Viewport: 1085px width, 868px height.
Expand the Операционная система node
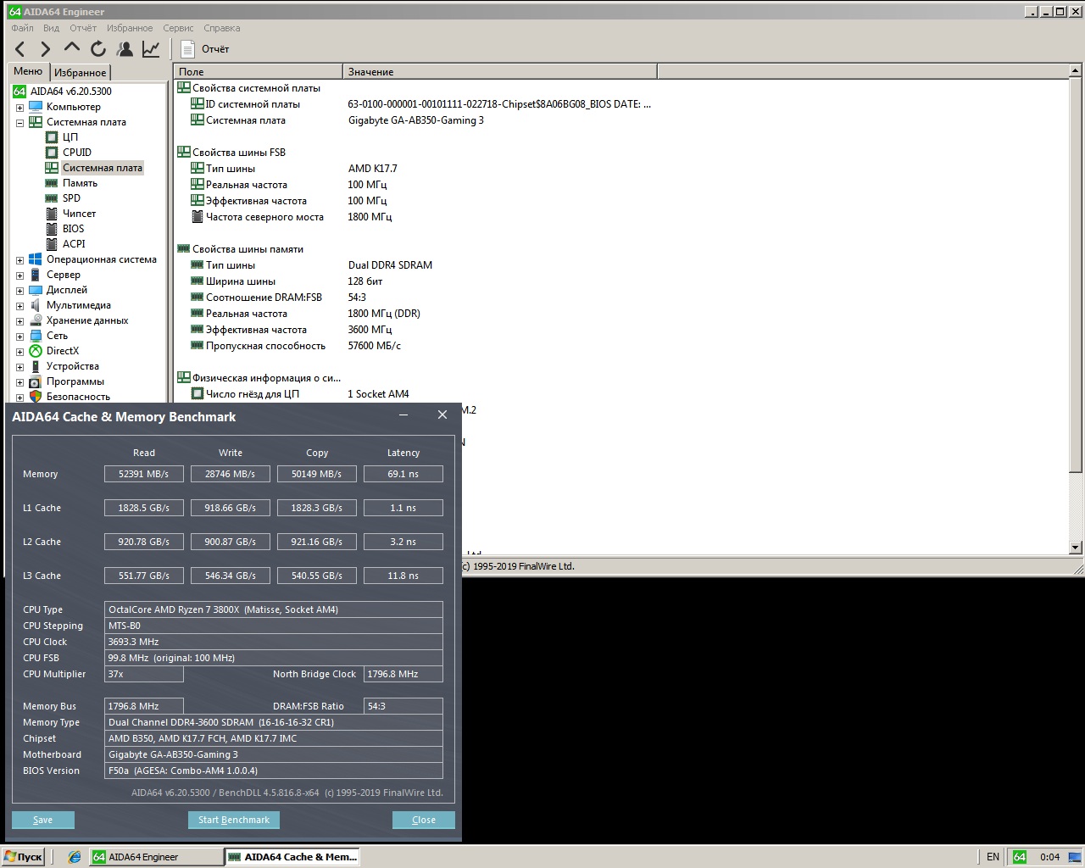tap(19, 260)
